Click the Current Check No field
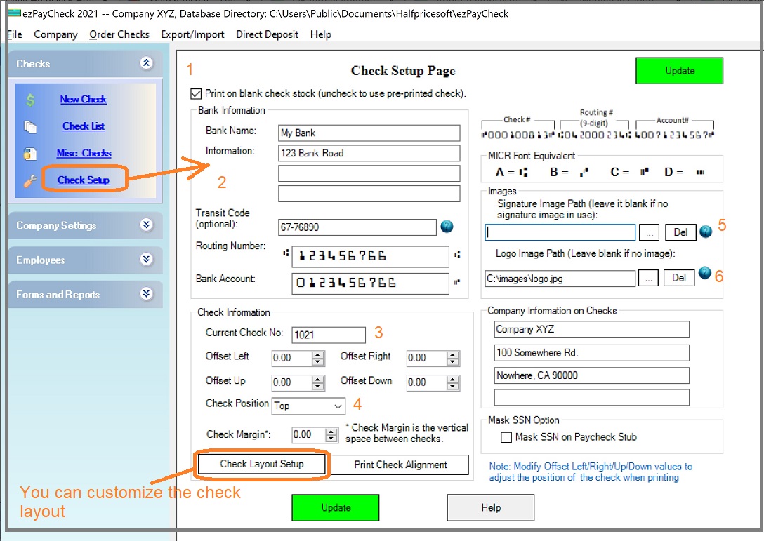The image size is (764, 541). tap(329, 335)
